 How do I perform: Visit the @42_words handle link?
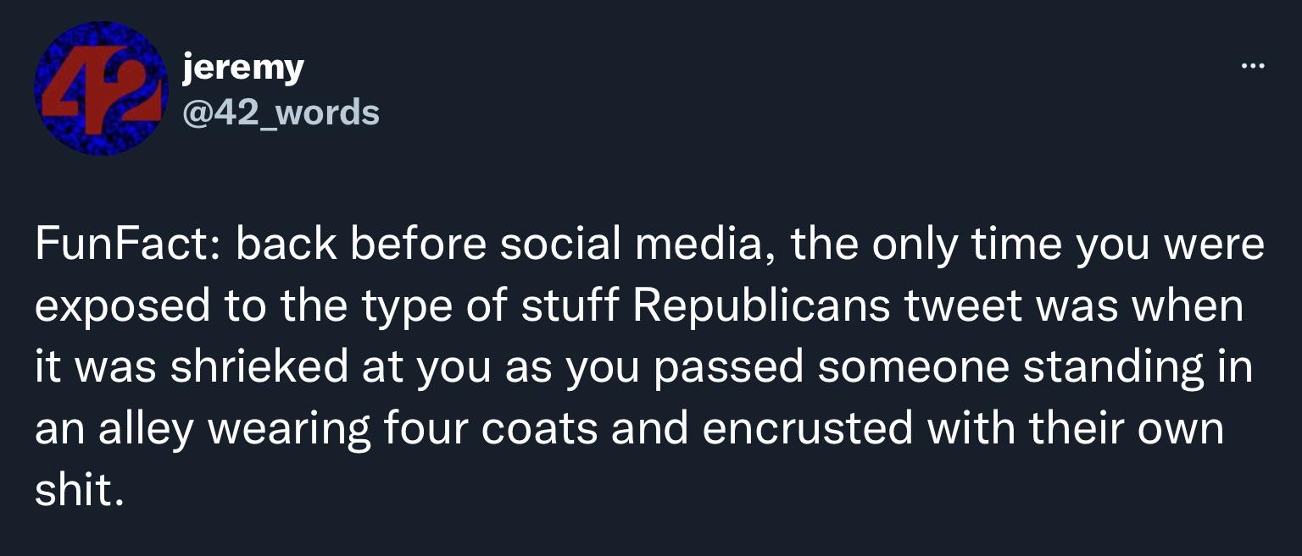281,112
